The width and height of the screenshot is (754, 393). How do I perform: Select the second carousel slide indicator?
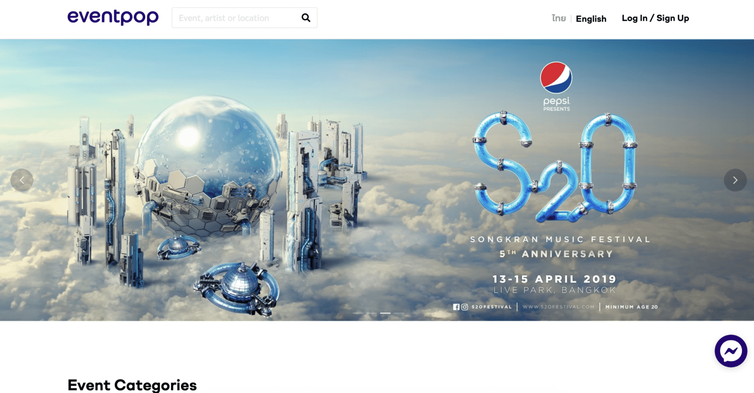click(372, 313)
